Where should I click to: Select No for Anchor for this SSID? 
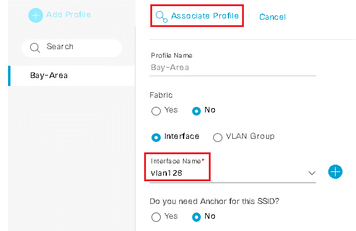pos(196,217)
